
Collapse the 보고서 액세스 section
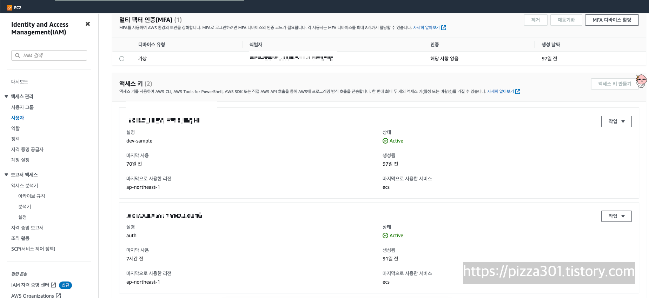click(x=6, y=175)
